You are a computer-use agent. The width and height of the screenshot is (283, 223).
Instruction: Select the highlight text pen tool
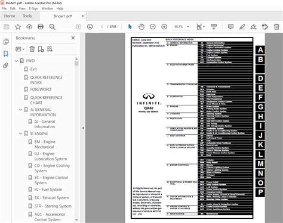click(x=242, y=27)
